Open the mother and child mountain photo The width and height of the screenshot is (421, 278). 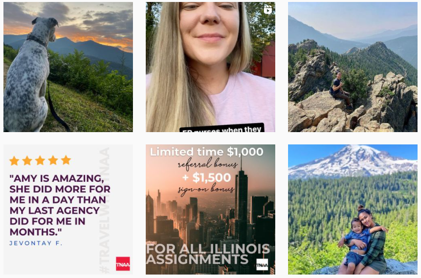(353, 209)
